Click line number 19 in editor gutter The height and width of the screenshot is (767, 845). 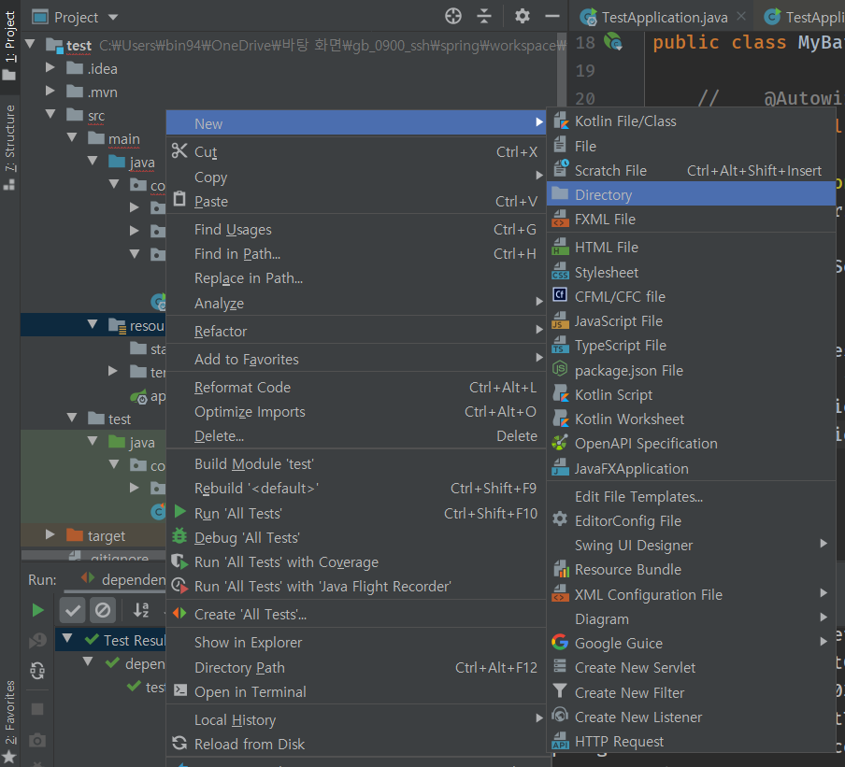pos(585,71)
